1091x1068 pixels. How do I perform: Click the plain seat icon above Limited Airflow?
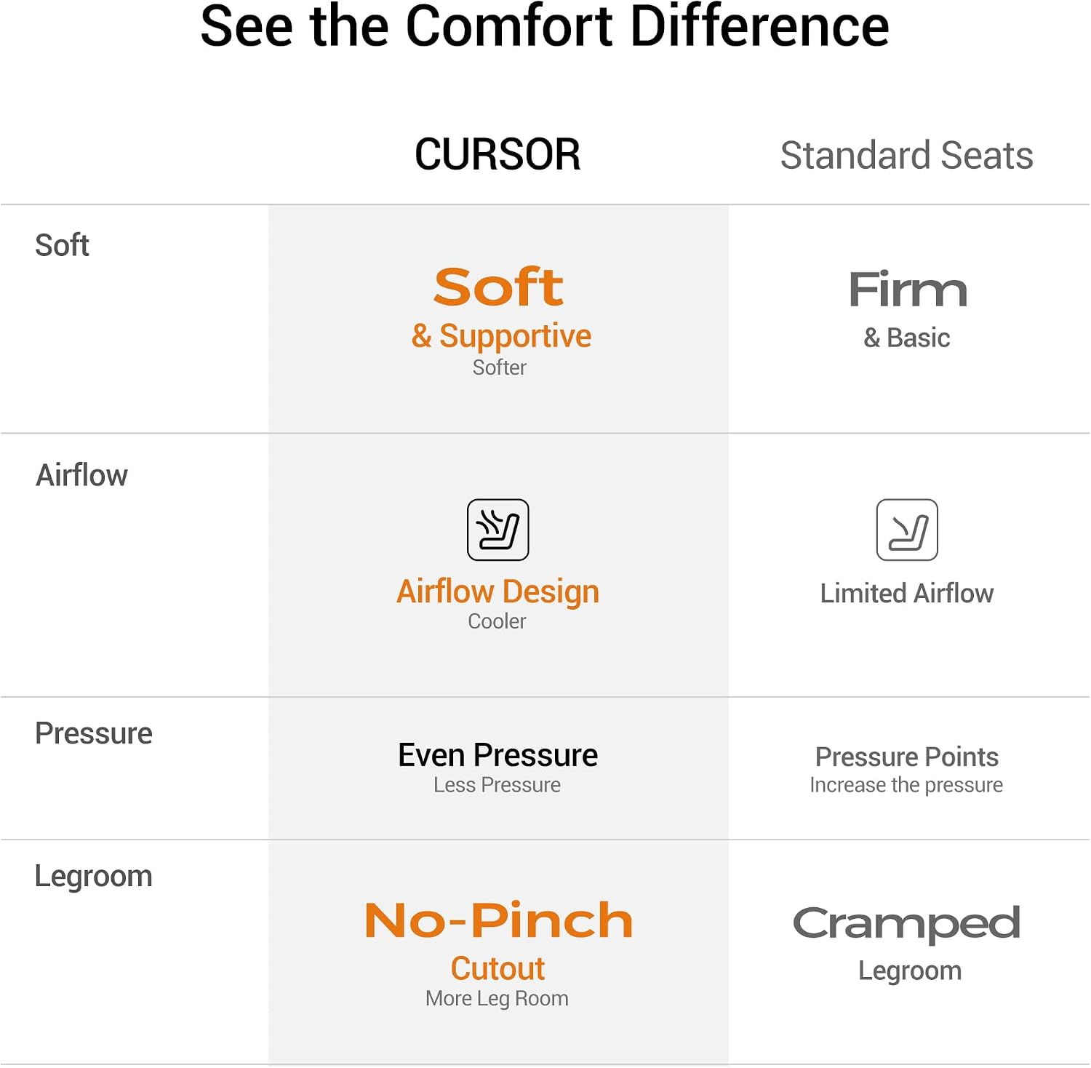point(907,530)
